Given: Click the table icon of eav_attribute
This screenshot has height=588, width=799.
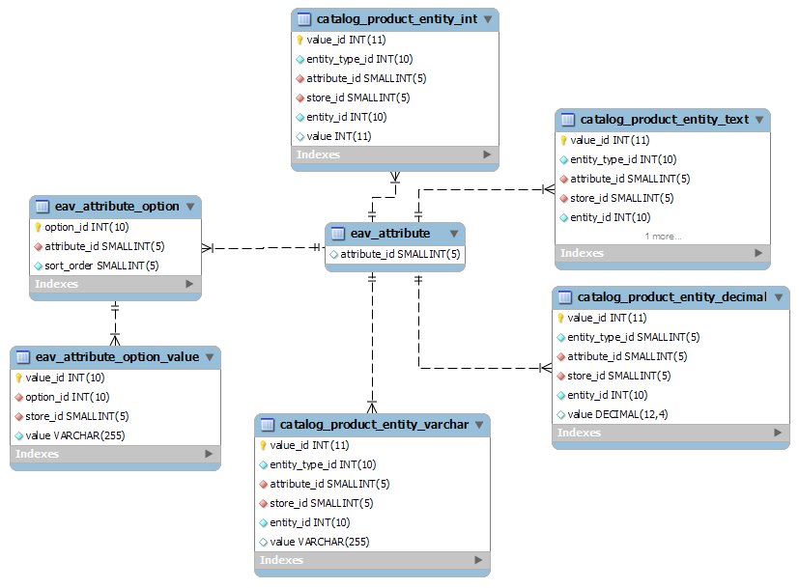Looking at the screenshot, I should pos(338,234).
